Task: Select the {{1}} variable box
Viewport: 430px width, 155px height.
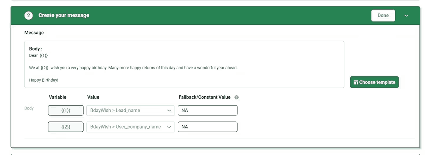Action: [66, 110]
